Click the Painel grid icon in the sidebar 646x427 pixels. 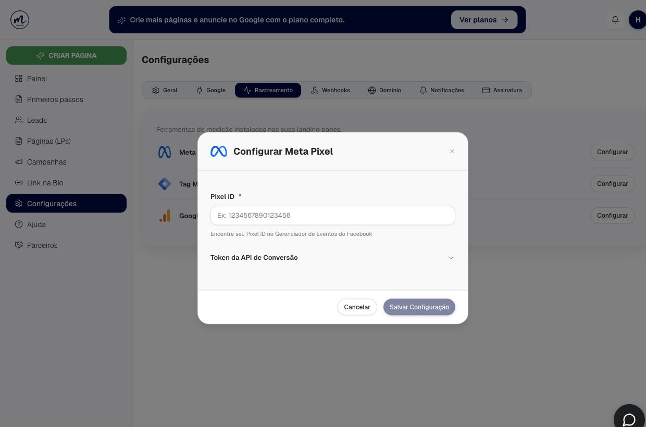click(x=19, y=79)
